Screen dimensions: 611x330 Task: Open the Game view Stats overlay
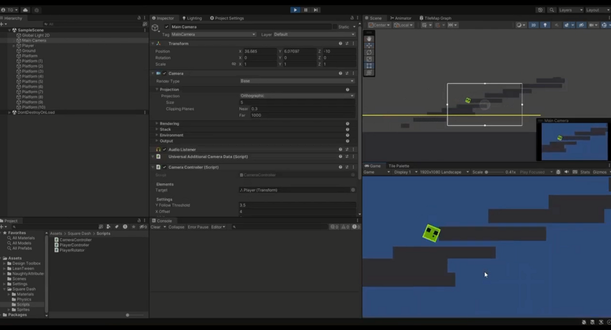585,172
